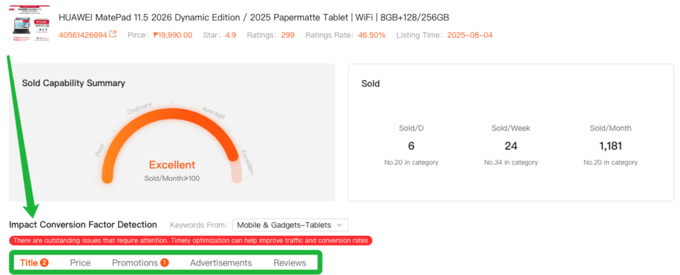Expand the Keywords From category dropdown
This screenshot has width=680, height=275.
pyautogui.click(x=290, y=225)
